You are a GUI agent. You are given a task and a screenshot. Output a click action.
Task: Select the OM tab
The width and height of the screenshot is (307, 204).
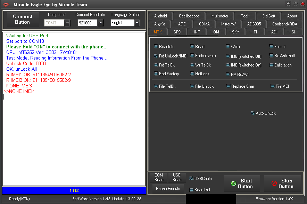pos(216,32)
